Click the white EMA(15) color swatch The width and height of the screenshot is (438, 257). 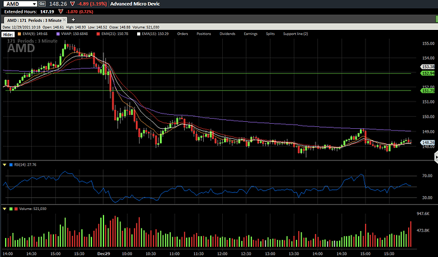138,34
